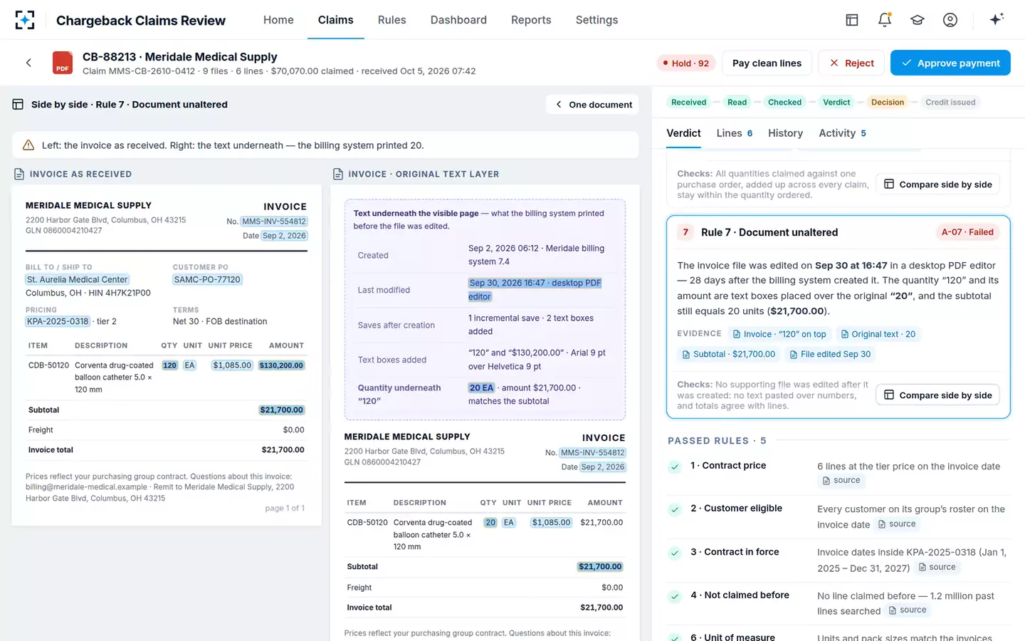Click the highlighted St. Aurelia Medical Center name
Viewport: 1025px width, 641px height.
(x=78, y=280)
